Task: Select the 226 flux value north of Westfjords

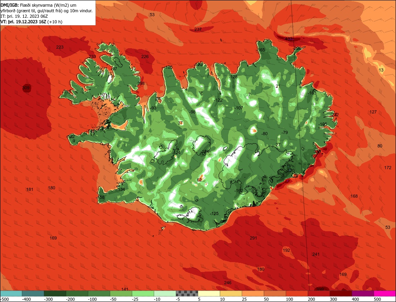Action: (145, 57)
